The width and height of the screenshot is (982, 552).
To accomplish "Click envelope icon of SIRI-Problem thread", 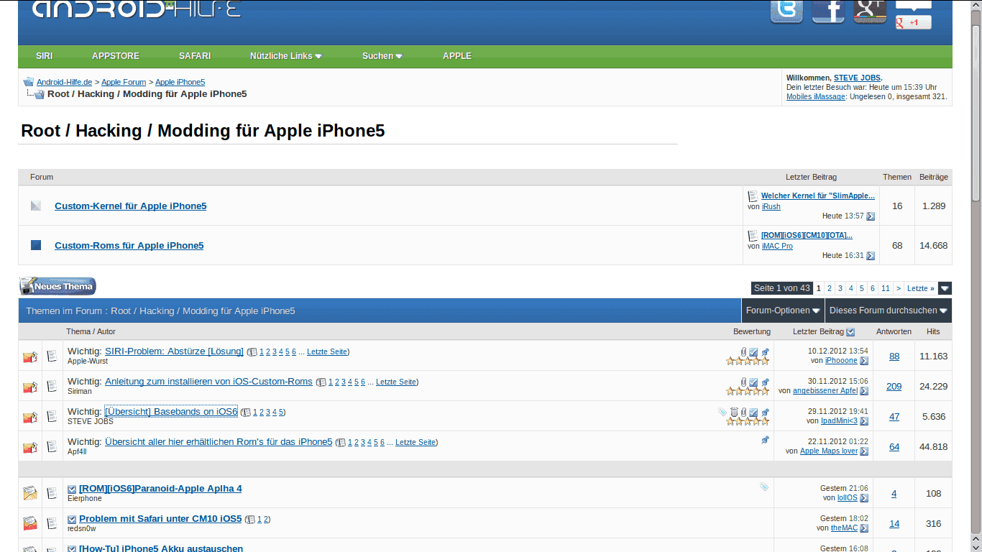I will (x=29, y=356).
